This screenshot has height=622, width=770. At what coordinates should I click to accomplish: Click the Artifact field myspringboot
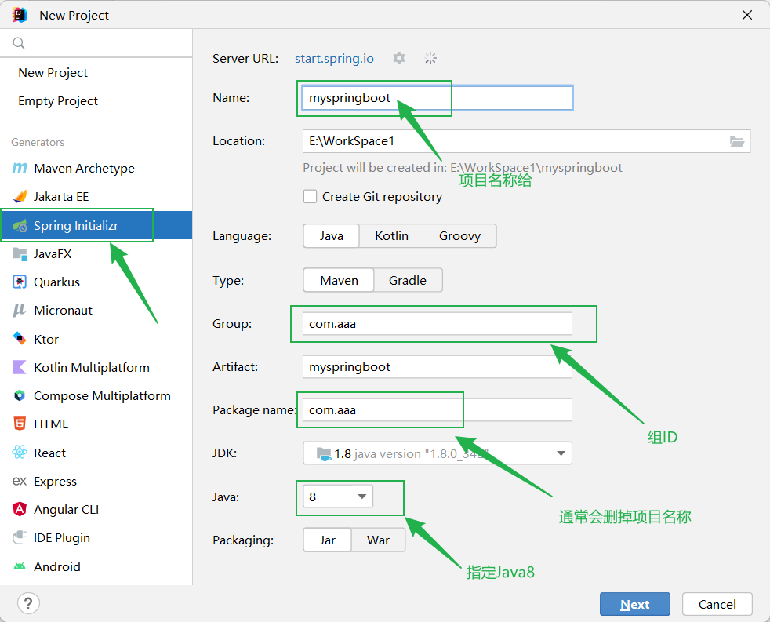pos(437,366)
